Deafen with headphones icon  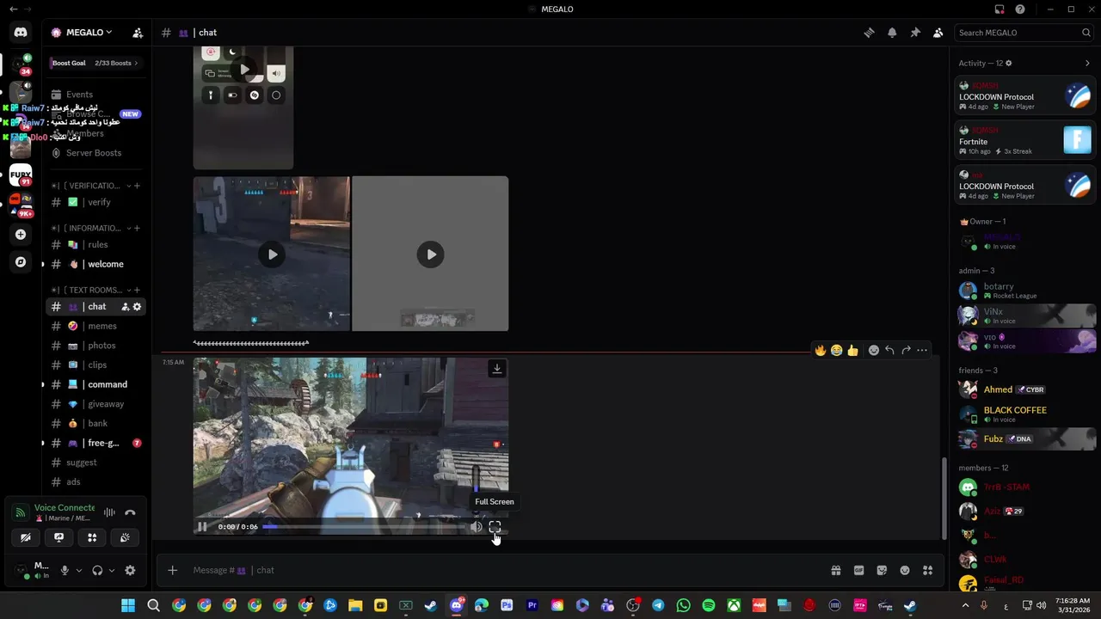coord(97,570)
